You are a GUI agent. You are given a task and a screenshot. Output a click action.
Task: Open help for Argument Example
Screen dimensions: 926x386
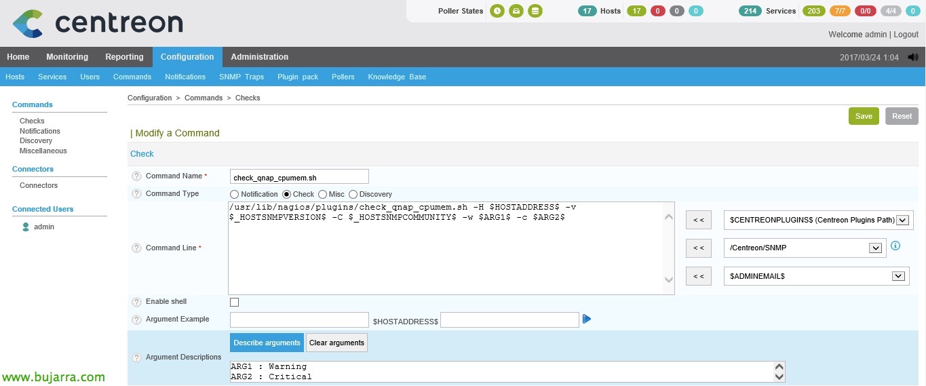point(136,320)
